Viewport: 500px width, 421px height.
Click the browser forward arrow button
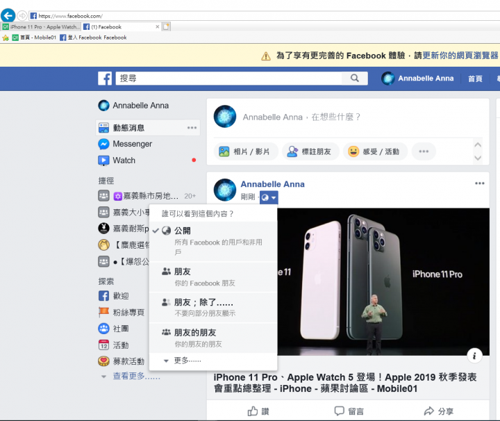[x=22, y=15]
